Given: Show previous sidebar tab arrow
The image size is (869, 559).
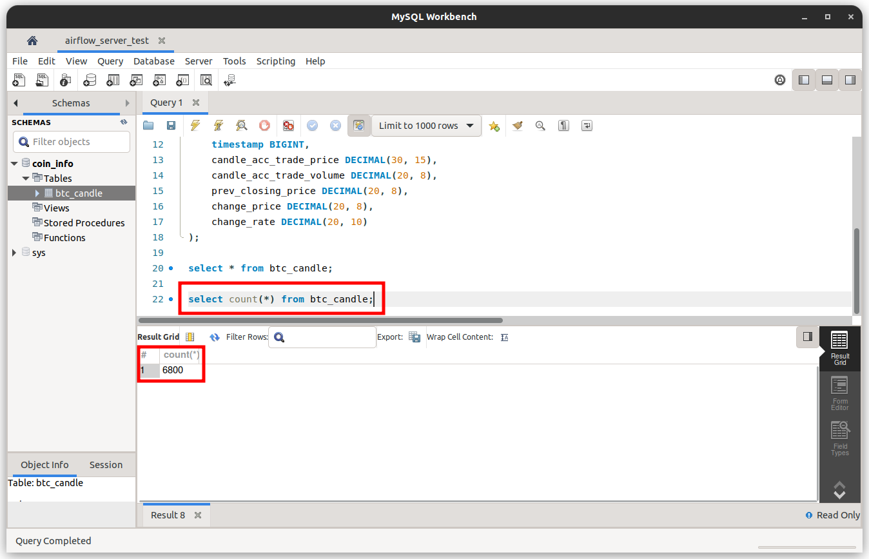Looking at the screenshot, I should [x=15, y=103].
